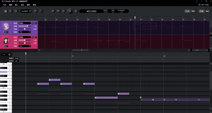The width and height of the screenshot is (212, 113).
Task: Select the arrow pointer tool
Action: click(x=11, y=11)
